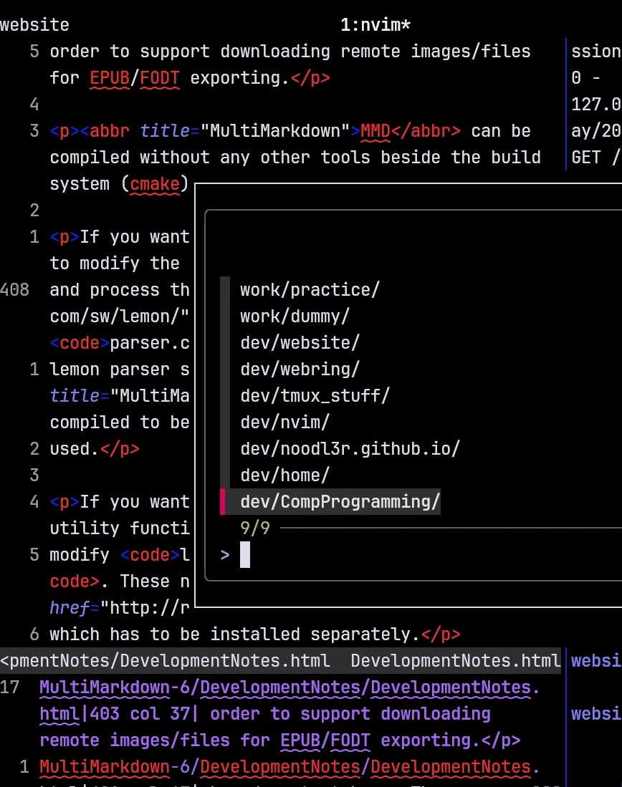
Task: Select the 1:nvim* tmux window tab
Action: click(375, 24)
